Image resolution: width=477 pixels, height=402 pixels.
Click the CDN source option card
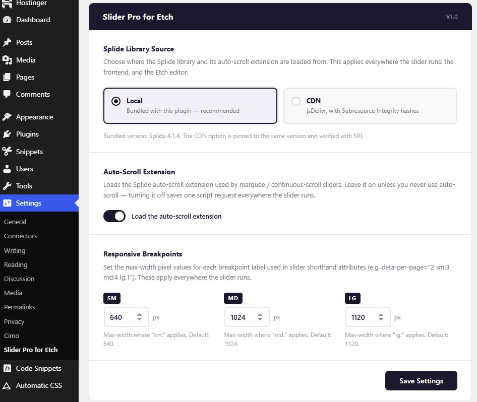click(370, 106)
